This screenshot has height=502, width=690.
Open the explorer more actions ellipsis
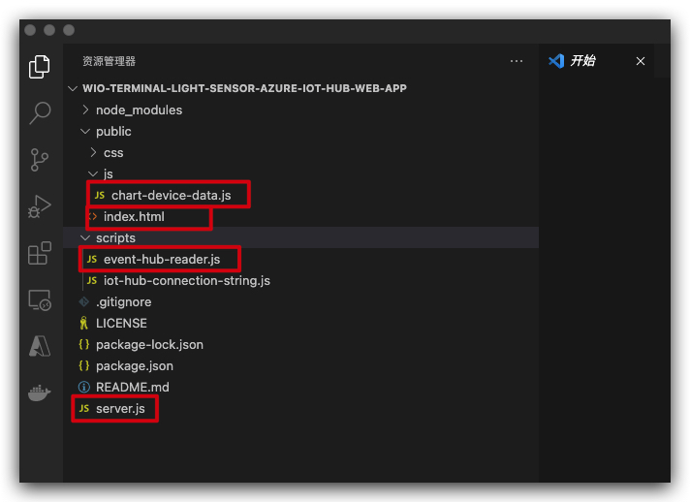517,61
